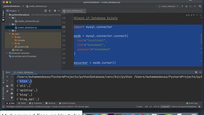Expand External Libraries node
204x115 pixels.
pos(7,53)
